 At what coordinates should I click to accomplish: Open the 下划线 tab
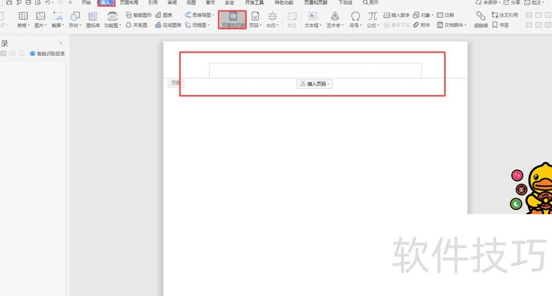[346, 3]
